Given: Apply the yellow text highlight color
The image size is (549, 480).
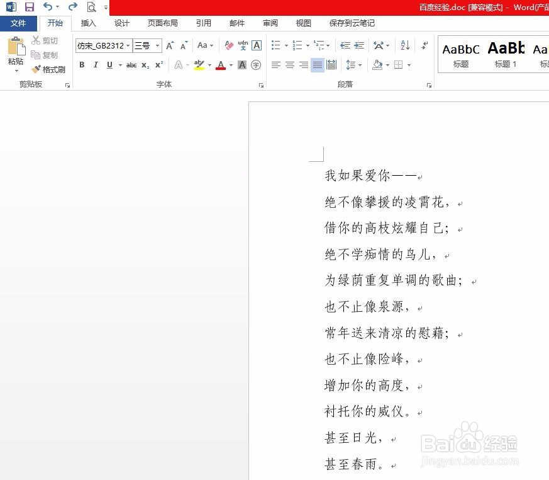Looking at the screenshot, I should point(199,65).
